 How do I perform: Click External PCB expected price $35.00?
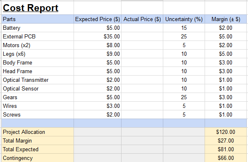pos(98,36)
